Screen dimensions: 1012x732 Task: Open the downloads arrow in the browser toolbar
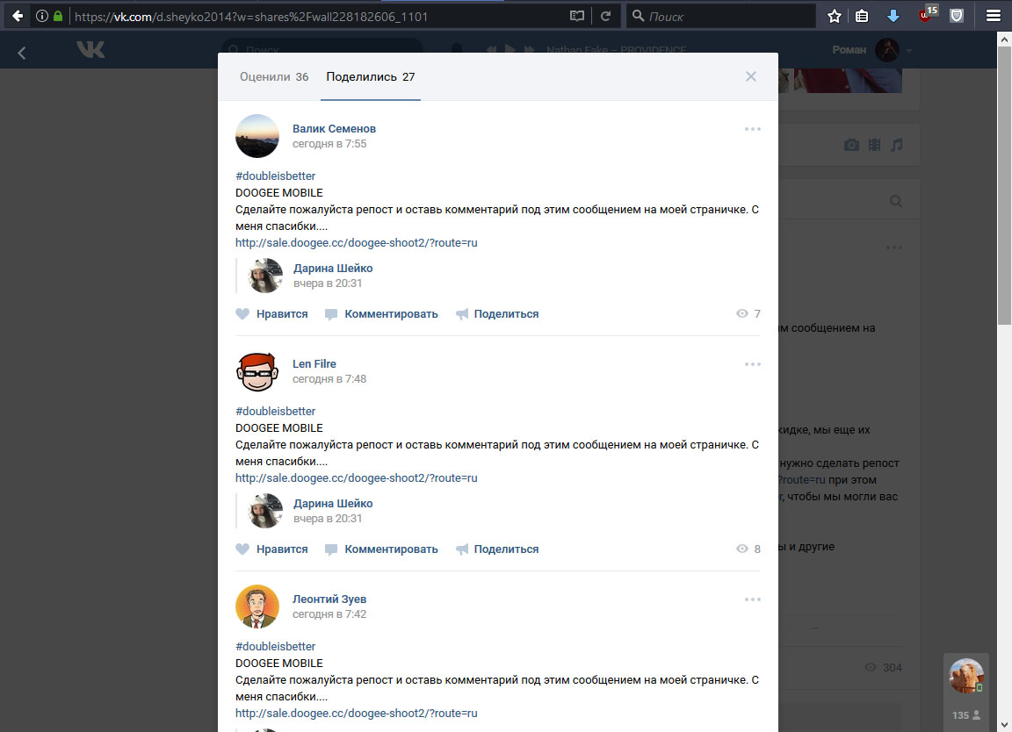point(893,16)
